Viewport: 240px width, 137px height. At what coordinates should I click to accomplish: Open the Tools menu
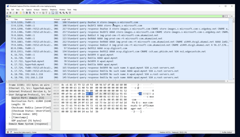[69, 10]
